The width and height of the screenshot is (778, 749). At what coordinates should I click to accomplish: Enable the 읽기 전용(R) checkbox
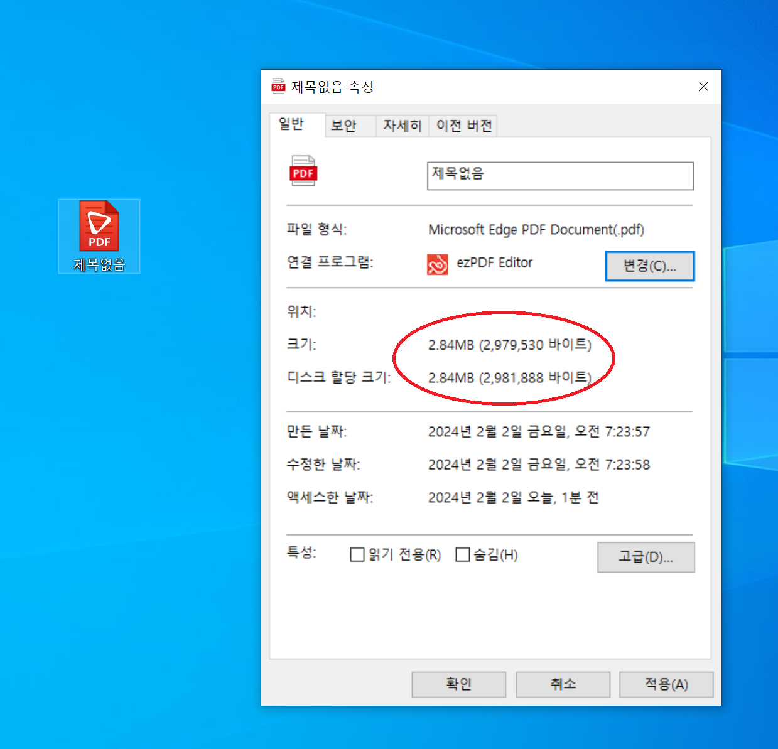click(357, 554)
